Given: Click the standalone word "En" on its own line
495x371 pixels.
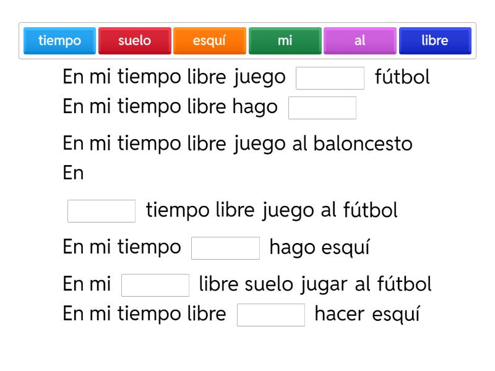Looking at the screenshot, I should tap(74, 173).
